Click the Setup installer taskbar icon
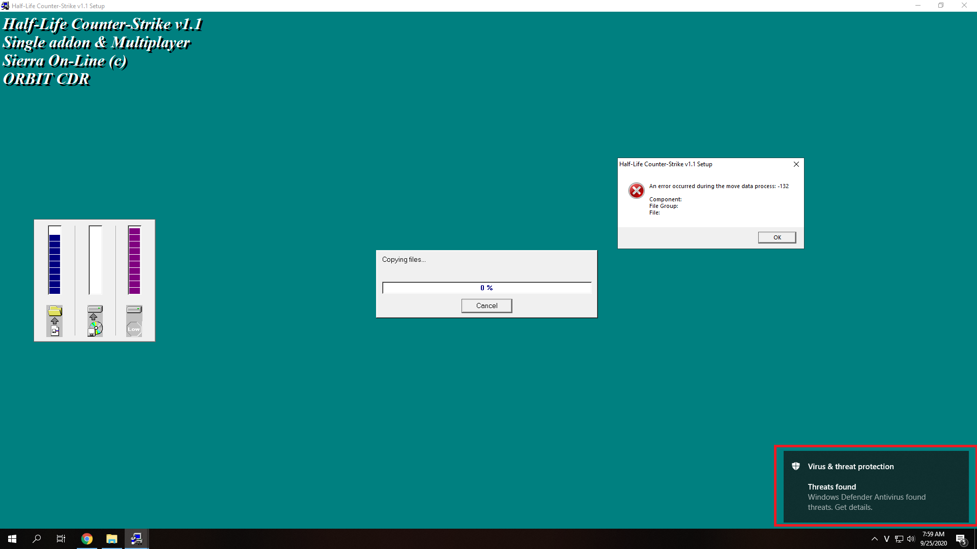 click(x=136, y=539)
